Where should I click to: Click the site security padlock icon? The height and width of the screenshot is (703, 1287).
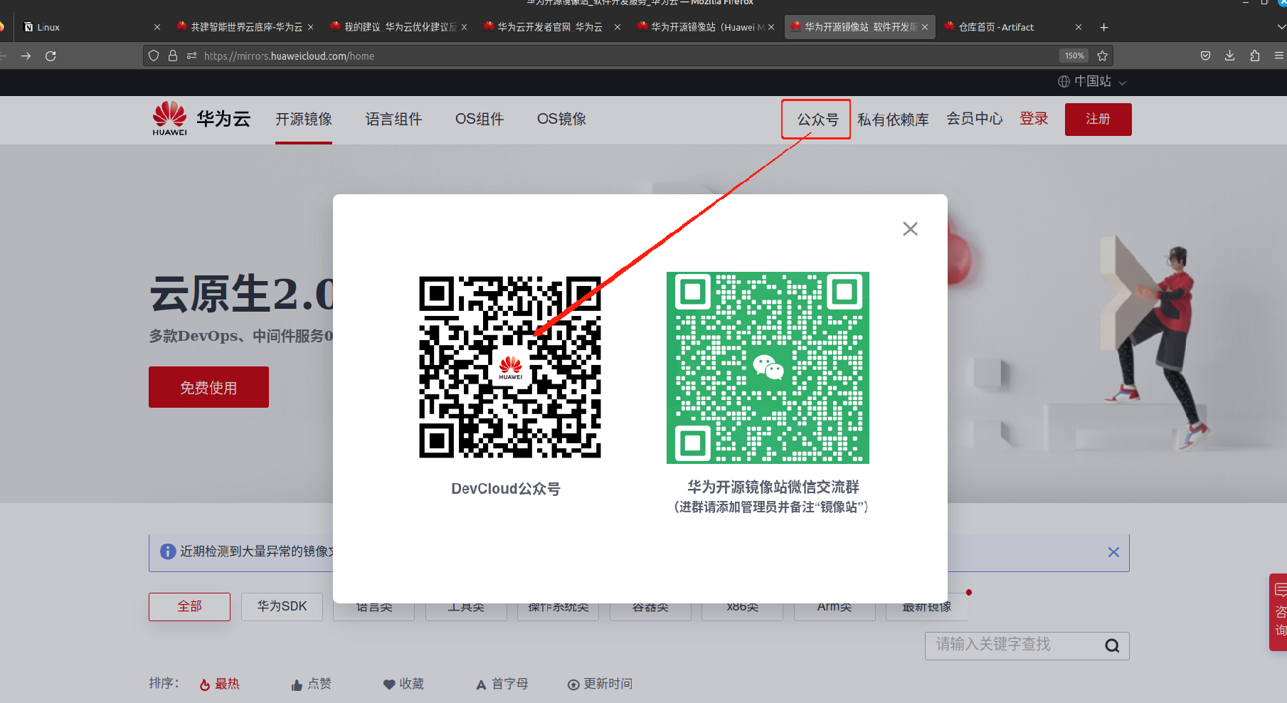(173, 55)
